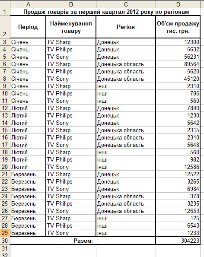Select Лютий cell in row 12
The image size is (204, 257).
click(28, 108)
